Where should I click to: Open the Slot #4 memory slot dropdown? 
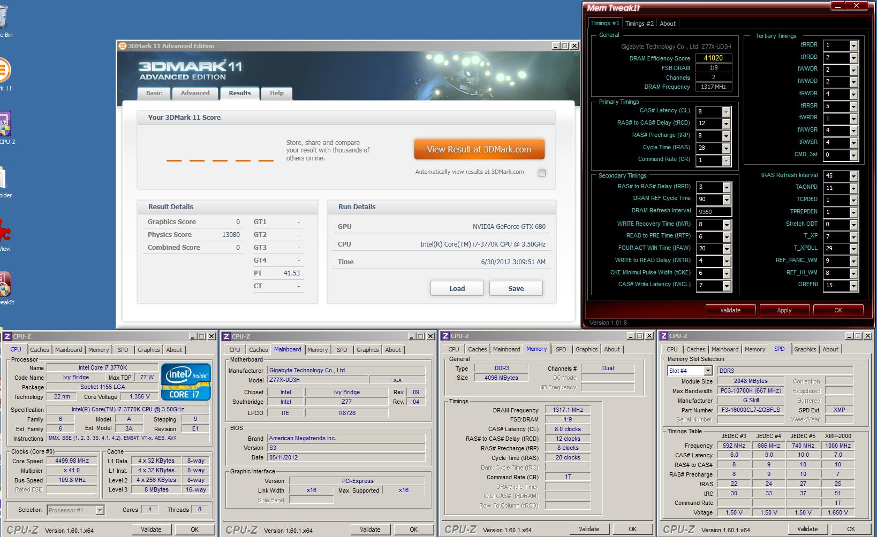pos(708,371)
